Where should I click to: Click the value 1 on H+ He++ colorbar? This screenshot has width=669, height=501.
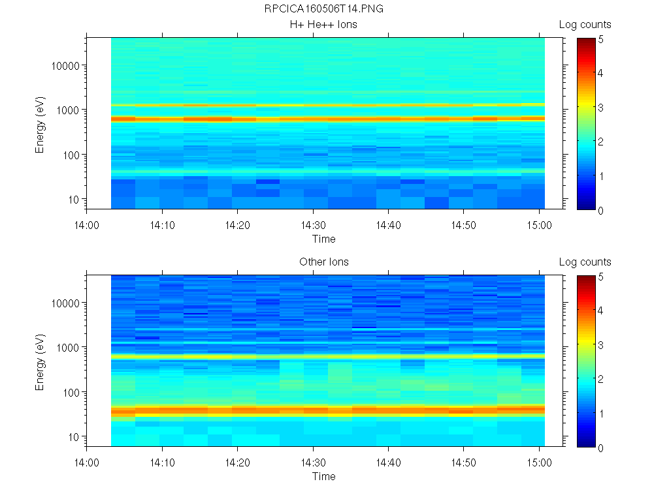tap(601, 176)
